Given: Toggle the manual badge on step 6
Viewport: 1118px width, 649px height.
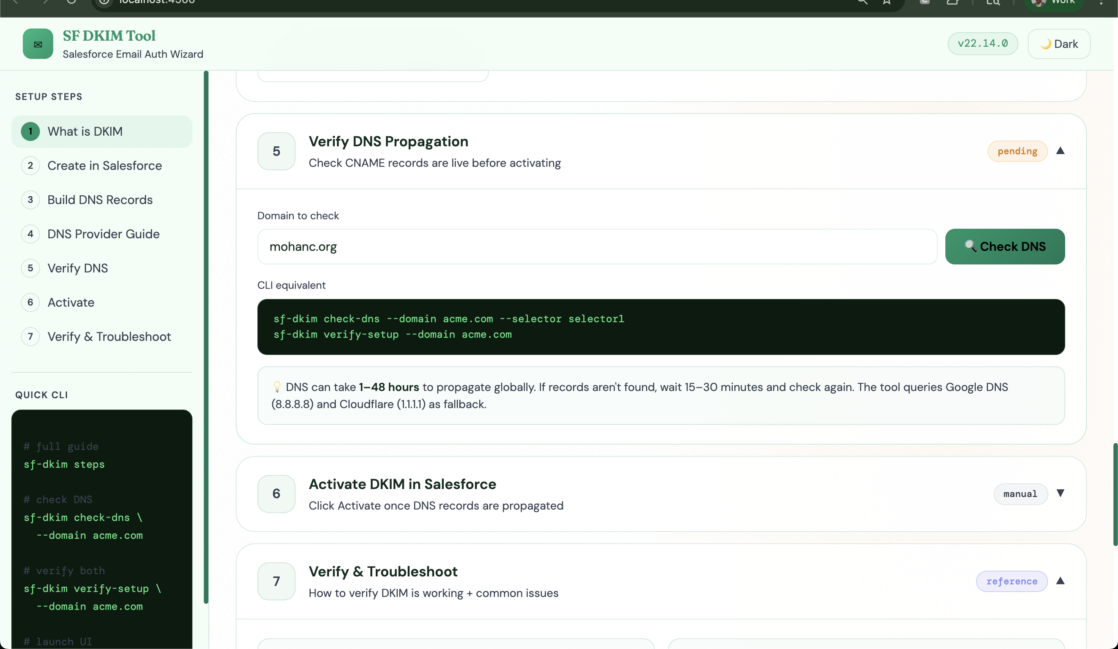Looking at the screenshot, I should tap(1020, 494).
